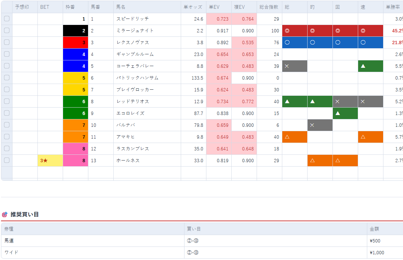Viewport: 403px width, 260px height.
Task: Tick the checkbox for レクスノヴァス row
Action: pos(7,42)
